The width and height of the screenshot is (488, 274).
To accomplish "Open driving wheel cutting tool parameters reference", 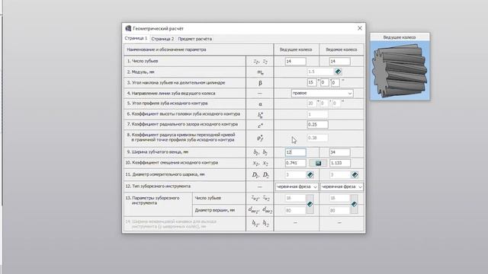I will [310, 204].
